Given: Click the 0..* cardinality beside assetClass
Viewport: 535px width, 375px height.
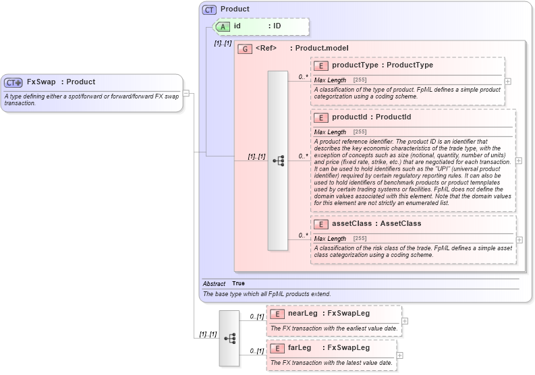Looking at the screenshot, I should point(304,235).
